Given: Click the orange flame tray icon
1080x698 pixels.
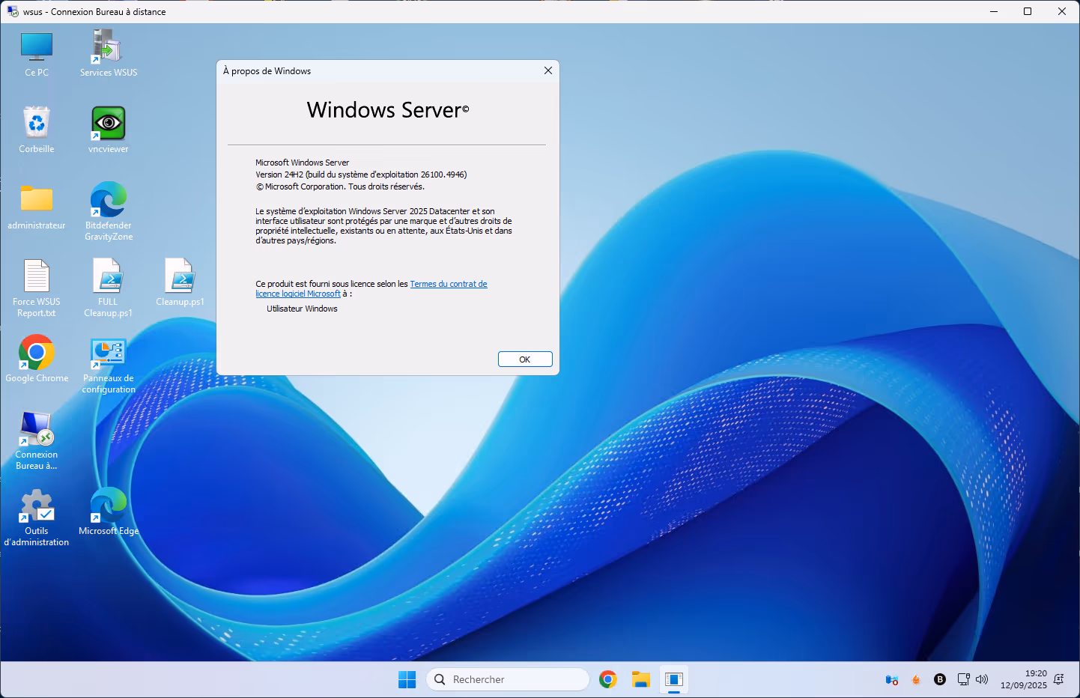Looking at the screenshot, I should tap(916, 679).
